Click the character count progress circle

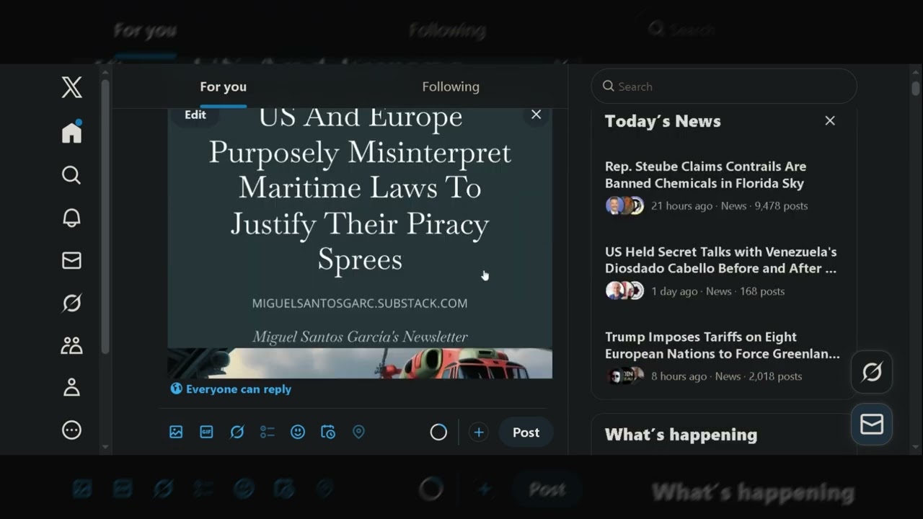point(438,432)
